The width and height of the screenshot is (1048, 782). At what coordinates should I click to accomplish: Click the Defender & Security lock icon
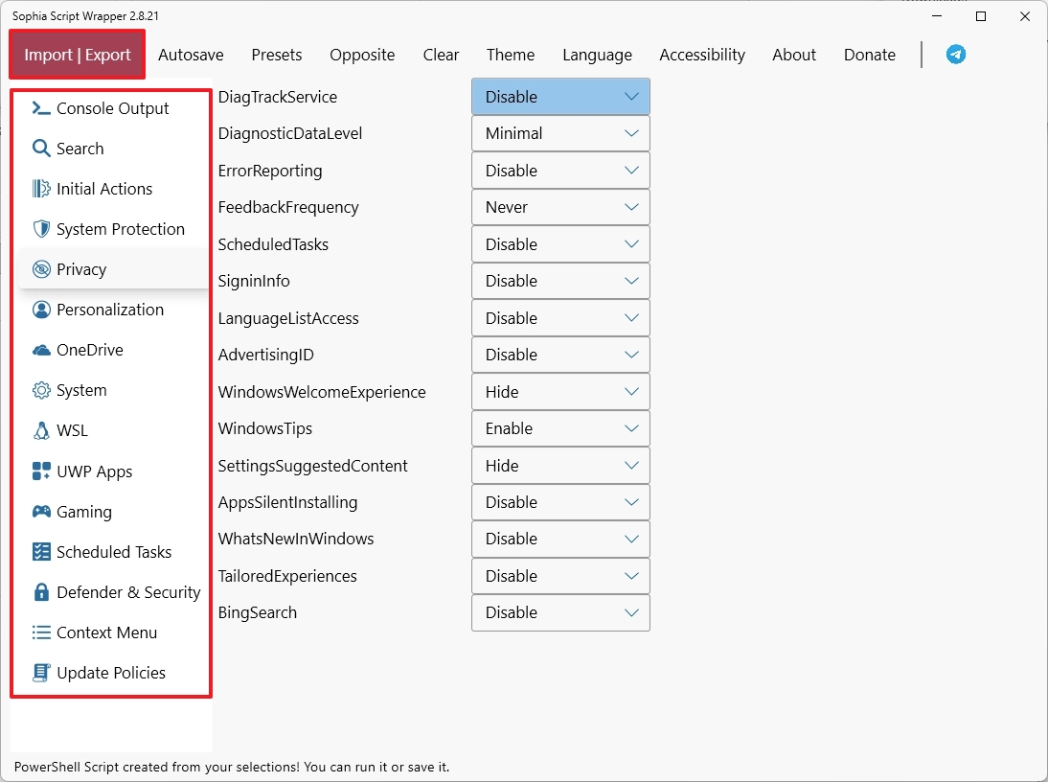coord(41,592)
